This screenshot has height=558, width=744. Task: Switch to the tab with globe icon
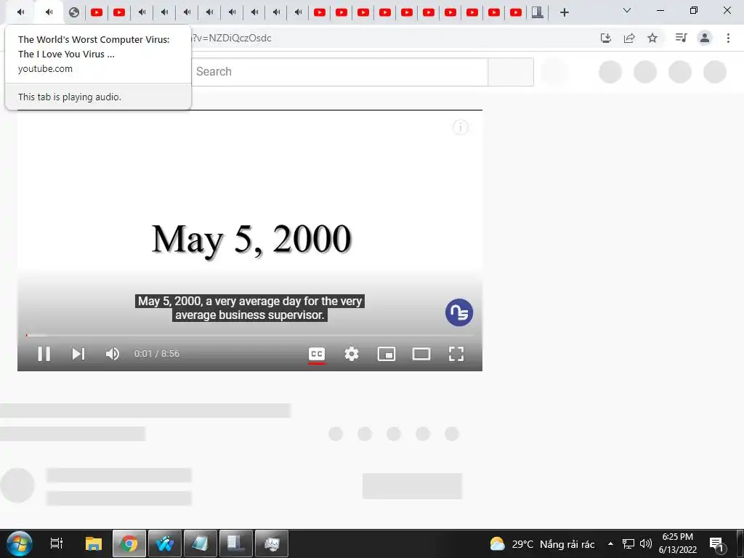(74, 12)
